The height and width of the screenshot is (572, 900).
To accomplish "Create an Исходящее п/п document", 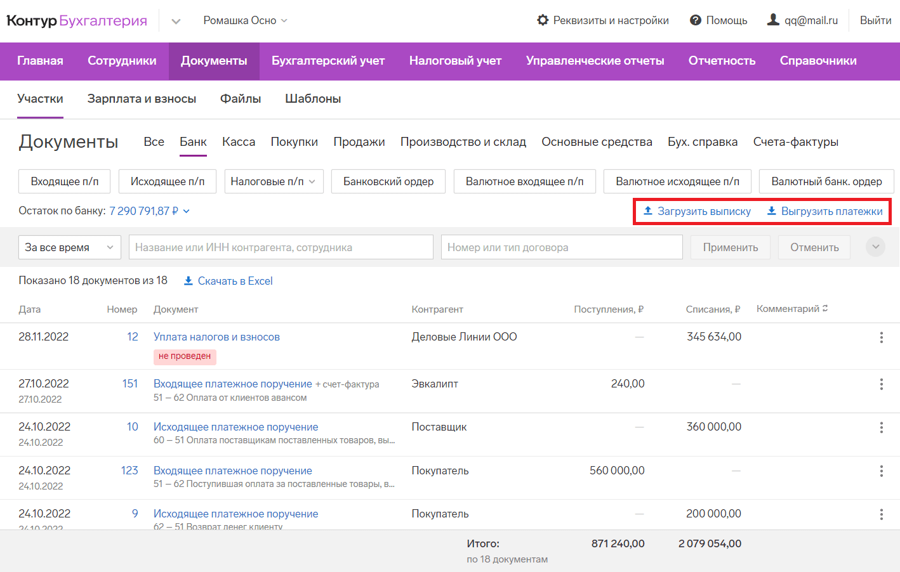I will point(168,181).
